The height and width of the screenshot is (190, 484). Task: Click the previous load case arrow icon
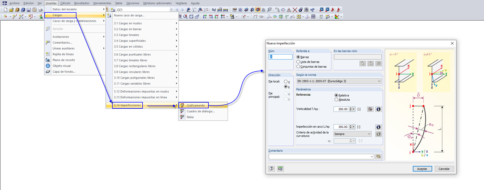[177, 10]
